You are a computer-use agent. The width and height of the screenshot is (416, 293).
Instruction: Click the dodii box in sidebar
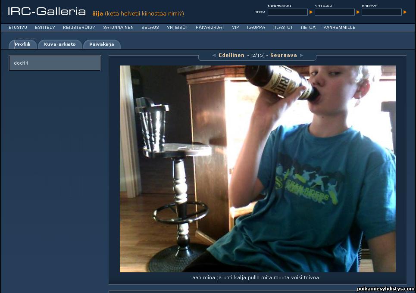(55, 63)
